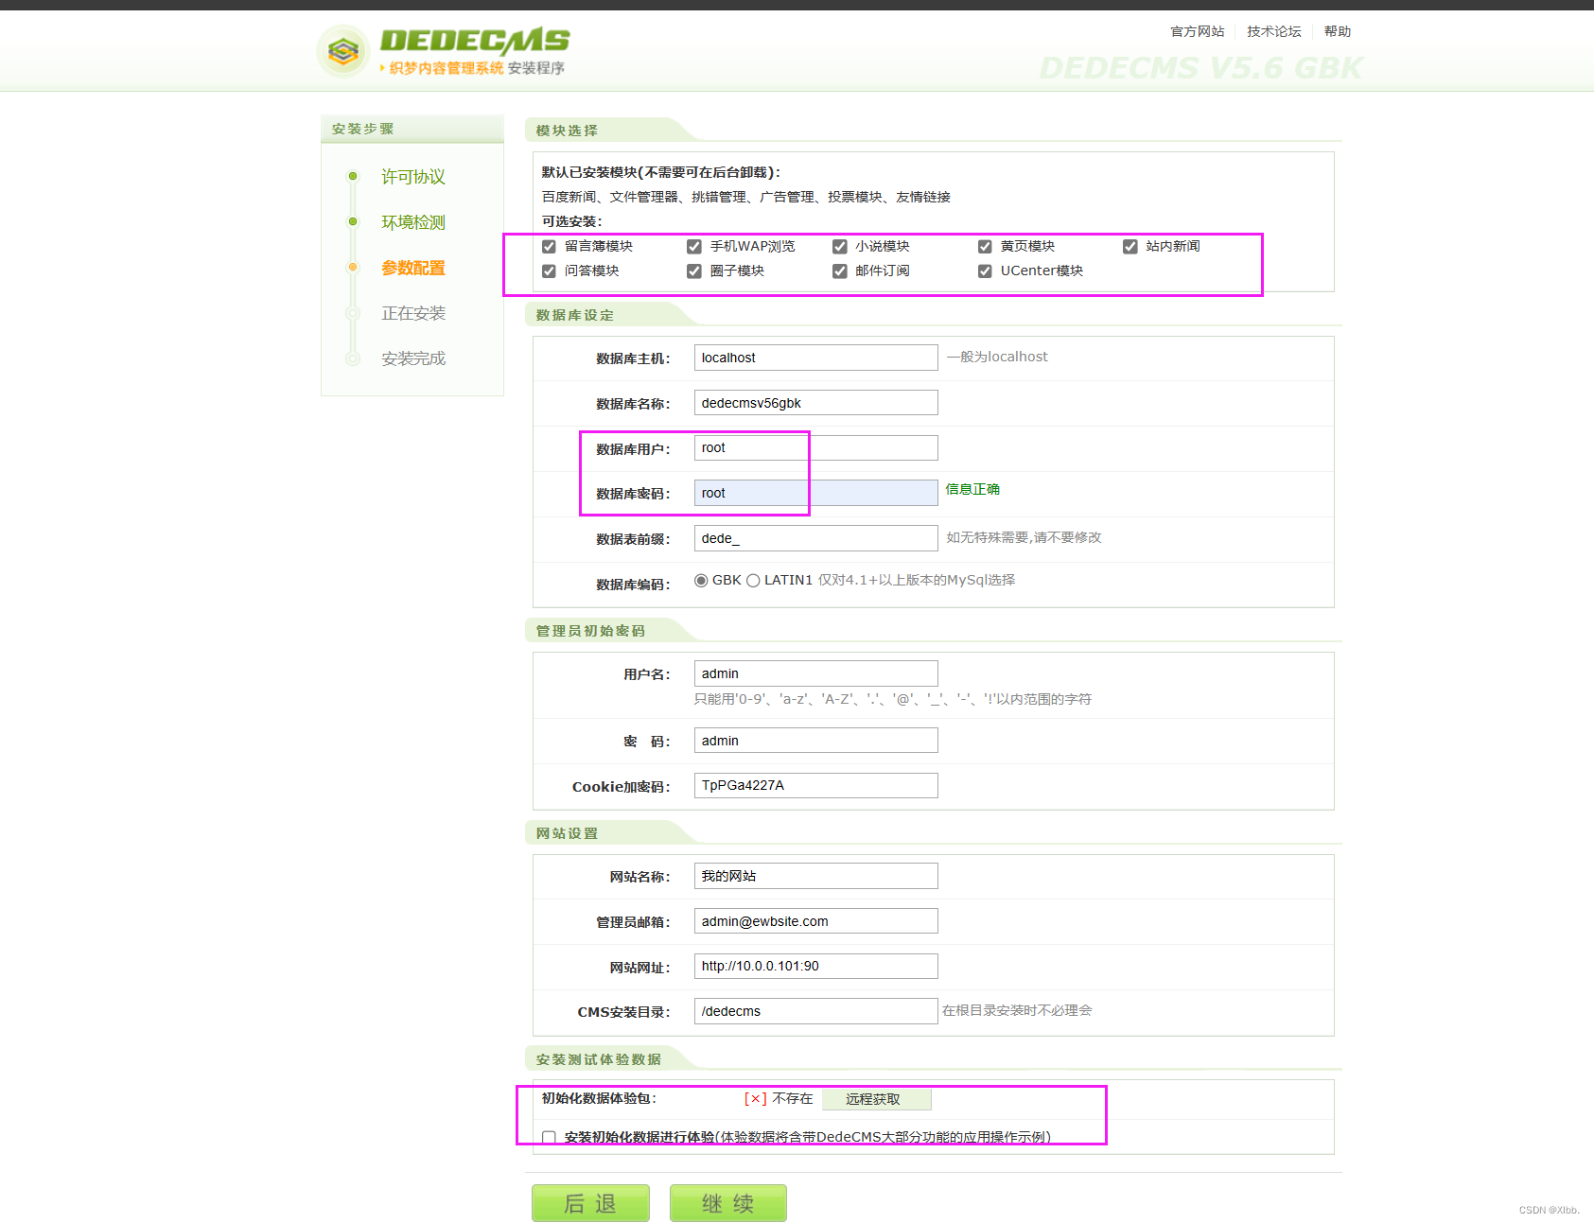Screen dimensions: 1594x1223
Task: Enable 安装初始化数据进行体验 checkbox
Action: [549, 1138]
